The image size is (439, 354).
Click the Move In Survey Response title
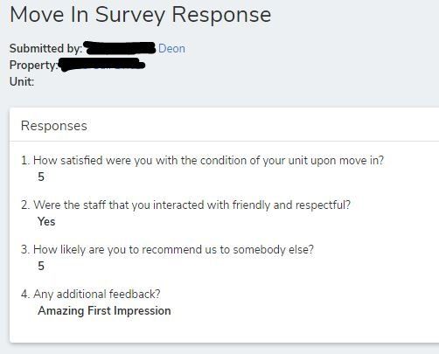pyautogui.click(x=140, y=15)
